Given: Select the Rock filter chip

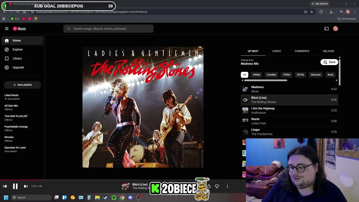Looking at the screenshot, I should tap(330, 75).
